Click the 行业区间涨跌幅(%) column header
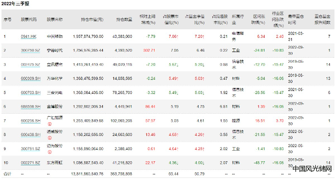 278,19
